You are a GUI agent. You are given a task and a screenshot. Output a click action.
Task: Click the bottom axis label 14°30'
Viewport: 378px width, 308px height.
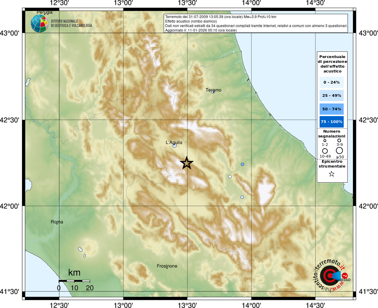click(x=315, y=305)
